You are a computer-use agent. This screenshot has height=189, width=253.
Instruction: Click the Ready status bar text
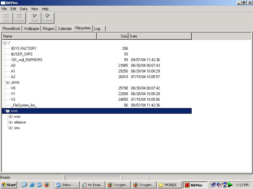click(5, 177)
